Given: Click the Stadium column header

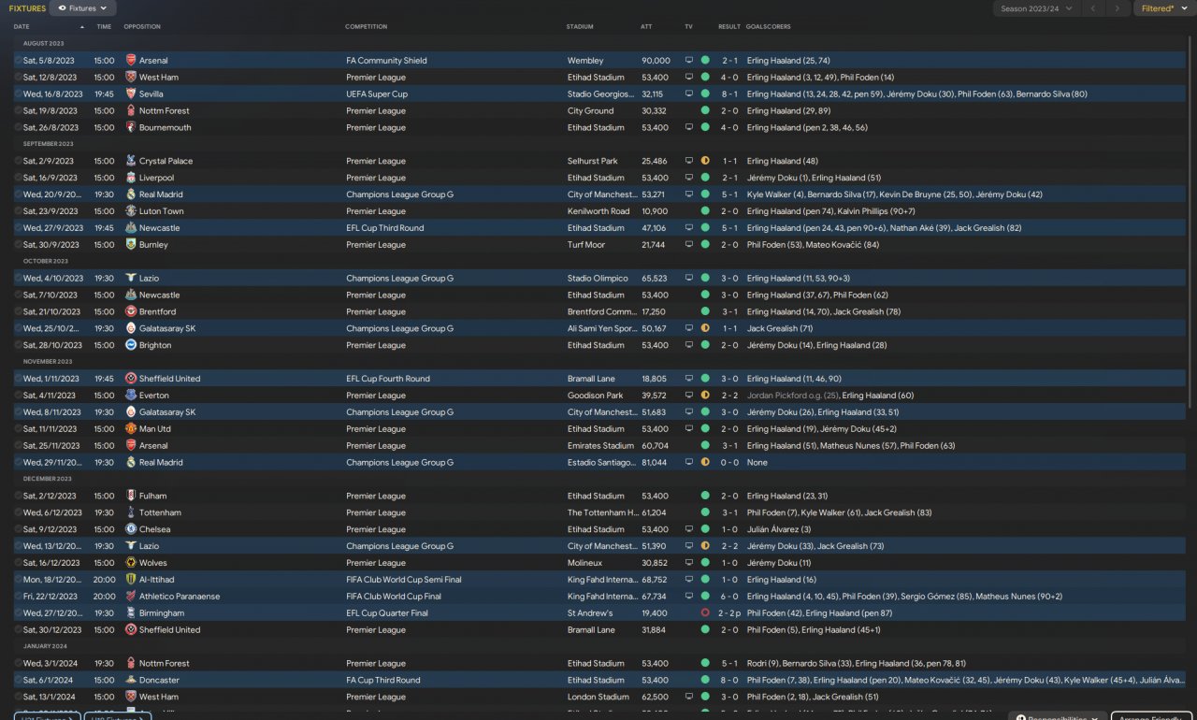Looking at the screenshot, I should tap(580, 27).
